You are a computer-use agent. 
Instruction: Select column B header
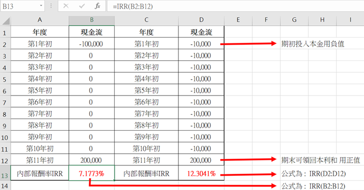coord(92,20)
